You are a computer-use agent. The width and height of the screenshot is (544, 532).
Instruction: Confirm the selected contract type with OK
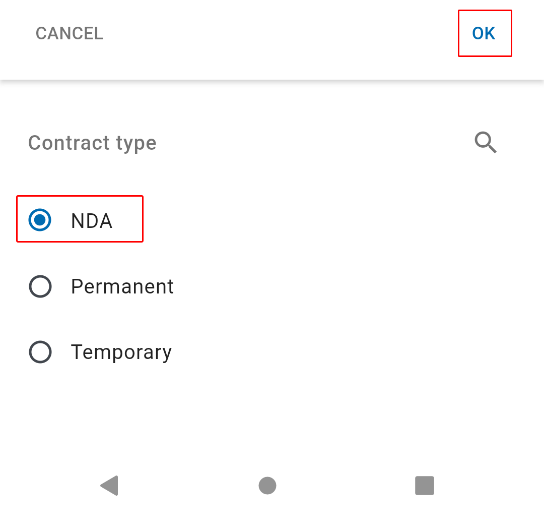tap(485, 33)
